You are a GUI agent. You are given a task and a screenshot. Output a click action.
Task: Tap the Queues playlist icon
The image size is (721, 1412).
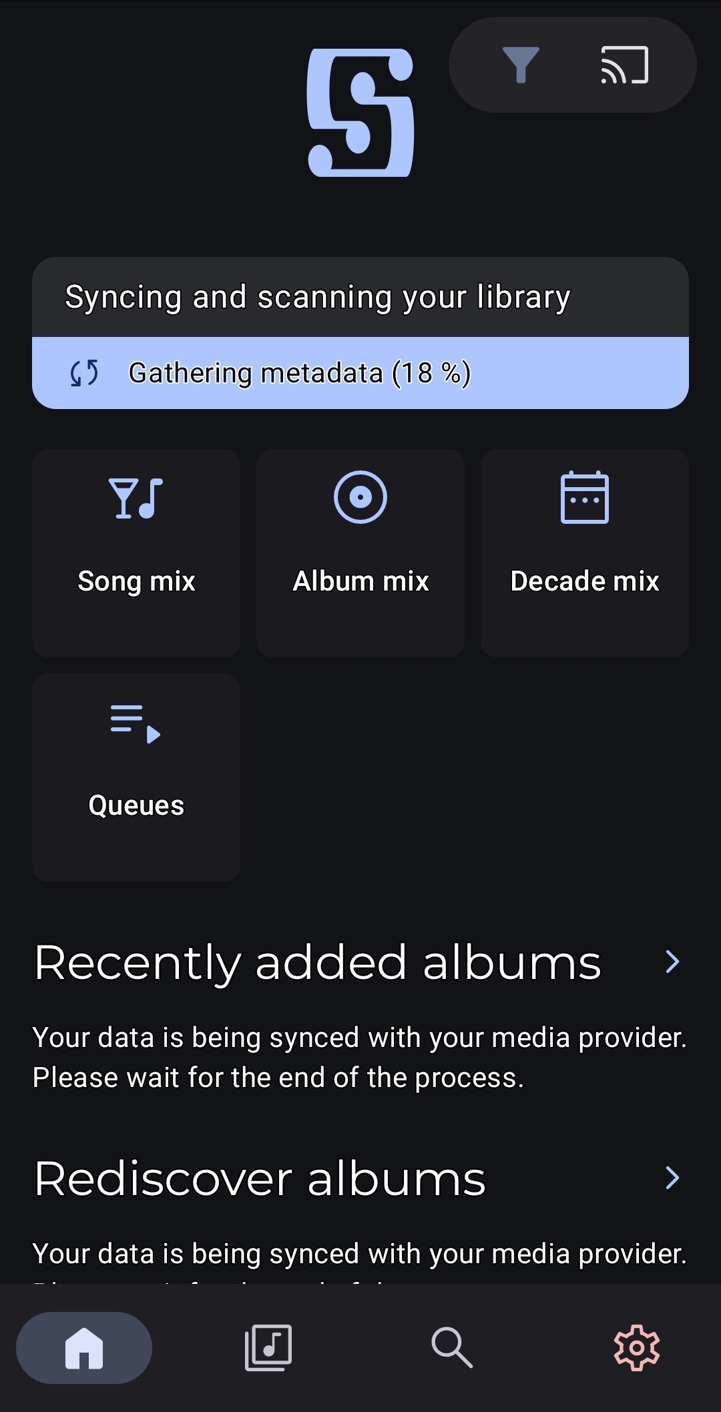(136, 723)
